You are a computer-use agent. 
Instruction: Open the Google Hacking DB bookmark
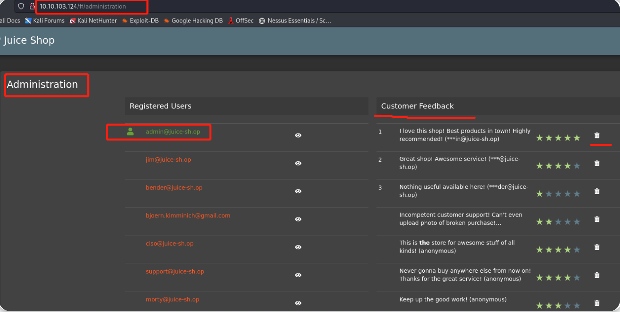[x=193, y=20]
